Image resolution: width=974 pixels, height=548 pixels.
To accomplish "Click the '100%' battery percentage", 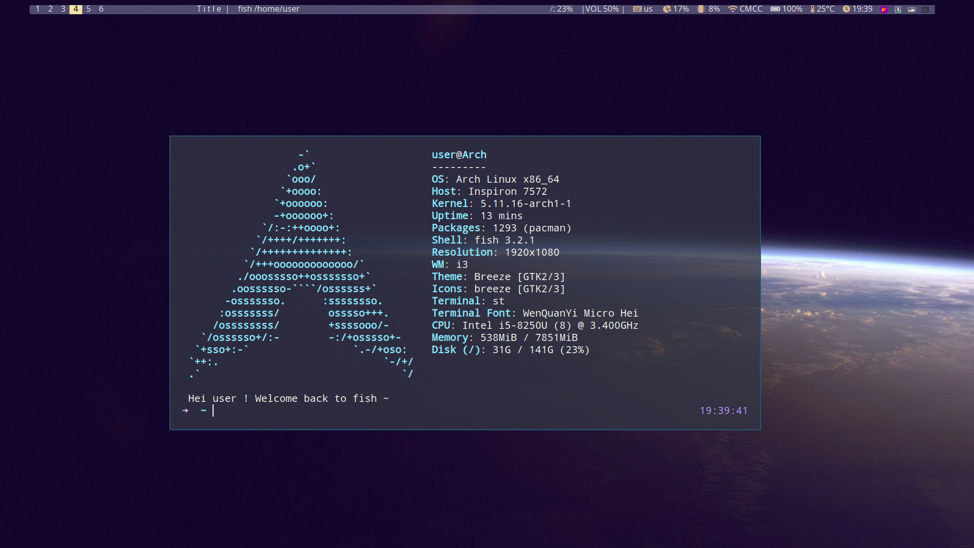I will click(x=792, y=9).
